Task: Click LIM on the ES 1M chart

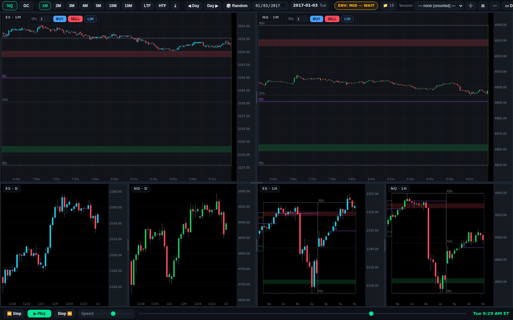Action: tap(91, 19)
